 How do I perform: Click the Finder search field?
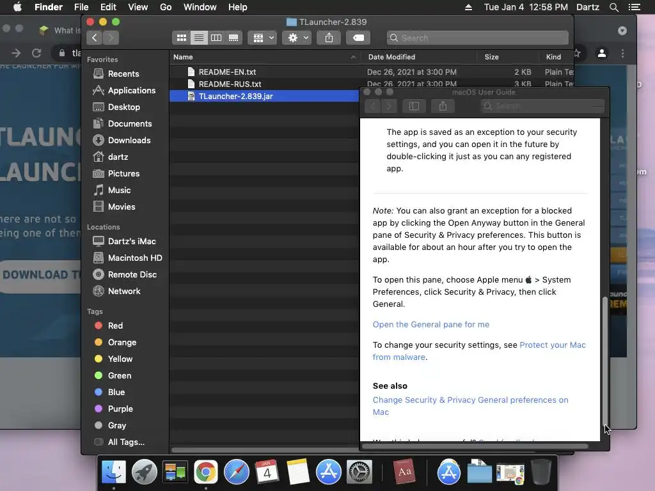pos(477,38)
